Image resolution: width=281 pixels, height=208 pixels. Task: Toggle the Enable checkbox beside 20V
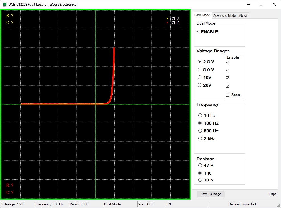[x=228, y=86]
